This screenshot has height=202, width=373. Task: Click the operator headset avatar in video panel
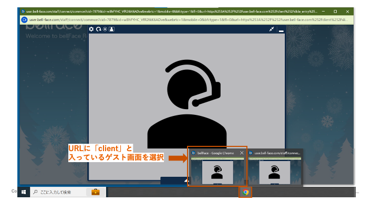(187, 104)
